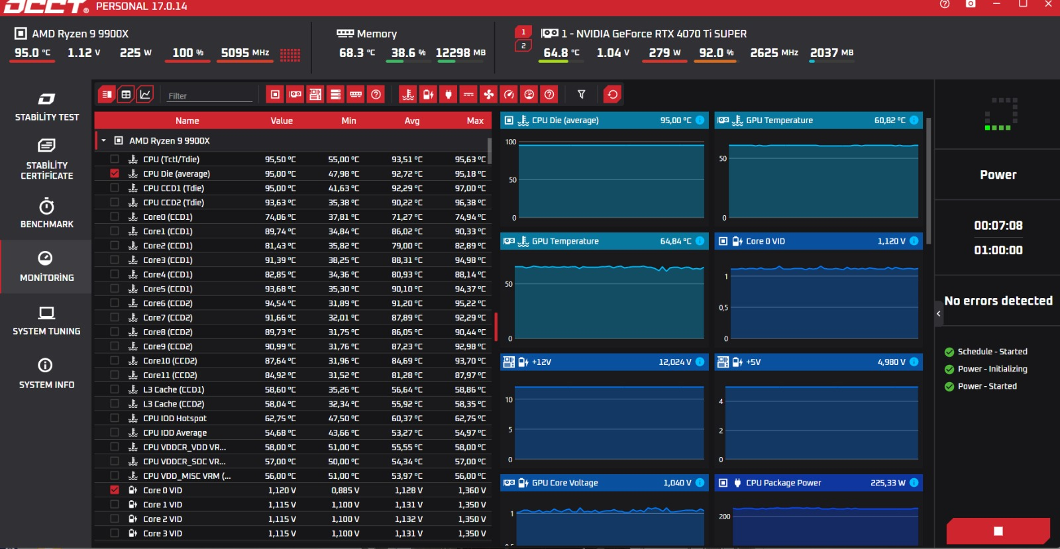
Task: Tick the Core6 (CCD2) checkbox
Action: 115,303
